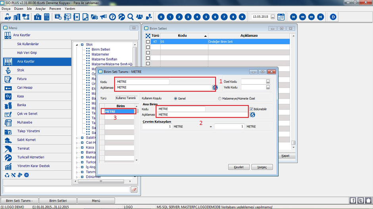
Task: Click the megaphone toolbar icon
Action: pyautogui.click(x=103, y=17)
